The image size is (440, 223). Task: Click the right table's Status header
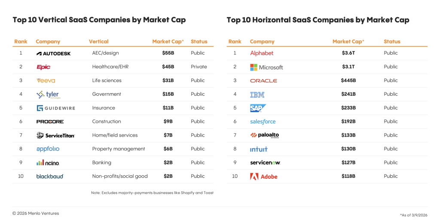coord(392,42)
